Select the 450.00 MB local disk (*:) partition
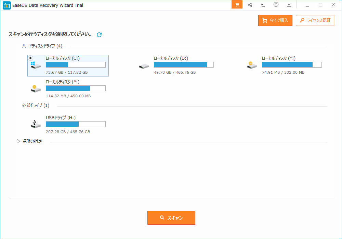Image resolution: width=342 pixels, height=239 pixels. click(68, 88)
